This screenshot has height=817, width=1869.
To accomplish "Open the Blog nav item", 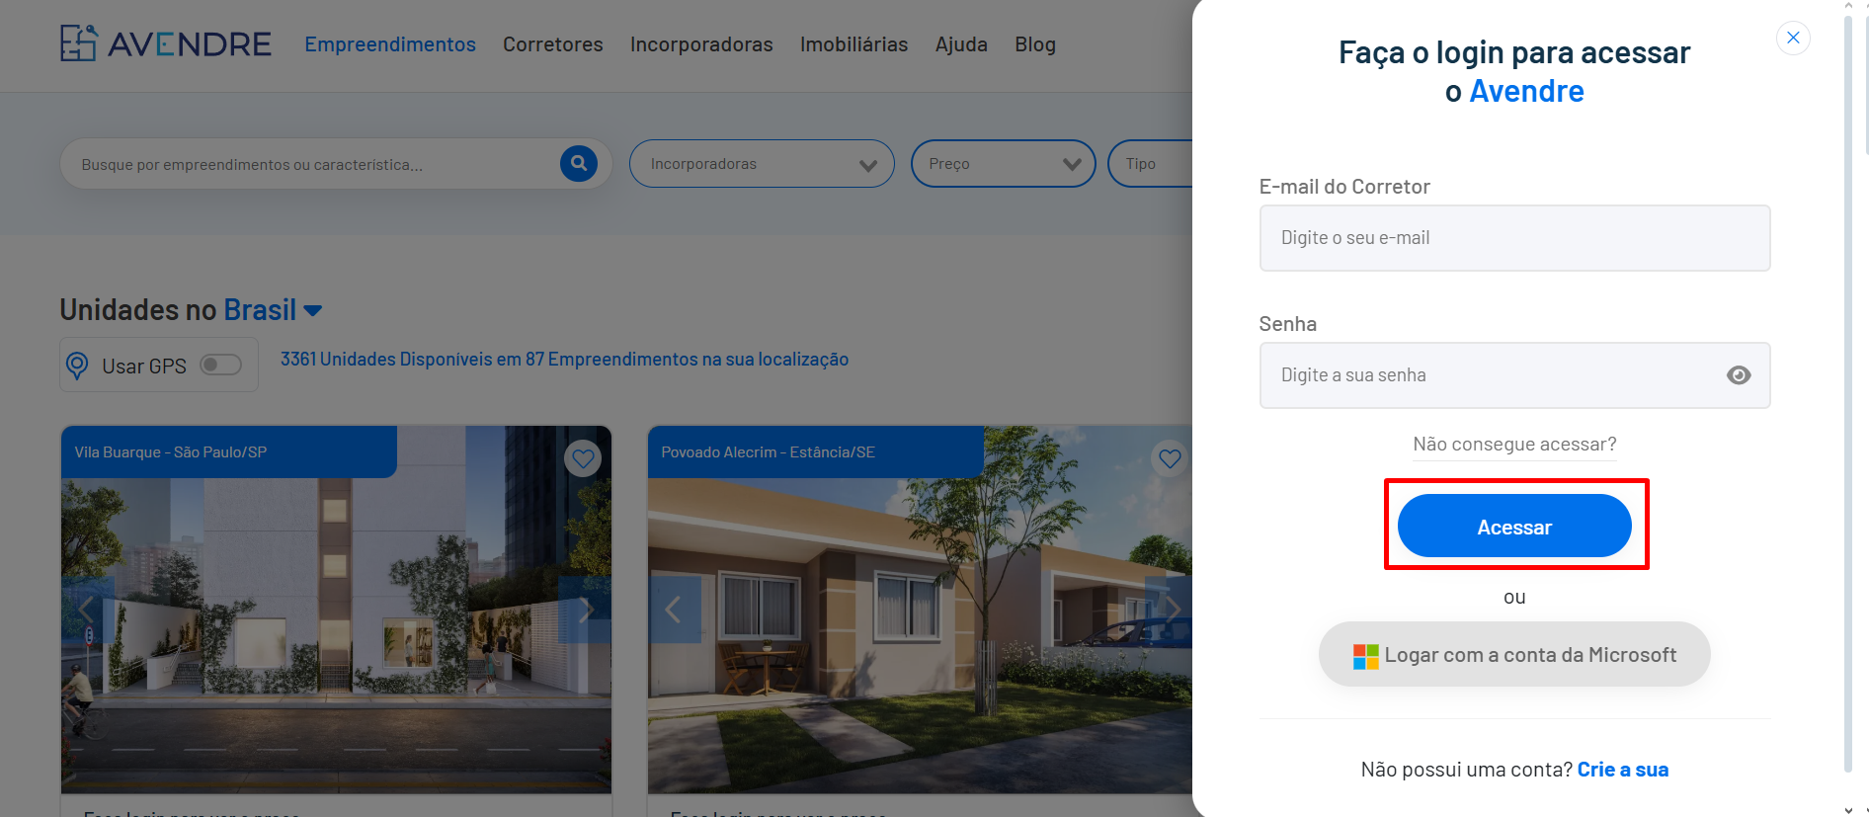I will coord(1035,44).
